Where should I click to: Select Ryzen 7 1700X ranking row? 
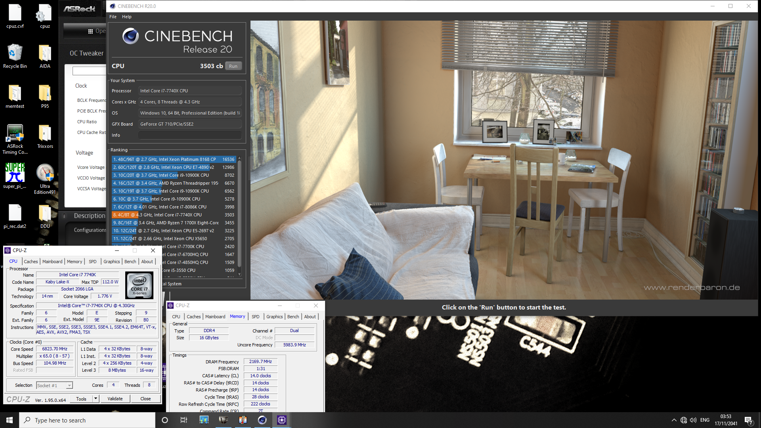tap(174, 223)
